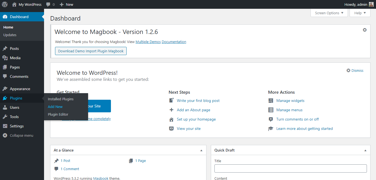The height and width of the screenshot is (180, 376).
Task: Open the Magbook theme link
Action: 101,178
